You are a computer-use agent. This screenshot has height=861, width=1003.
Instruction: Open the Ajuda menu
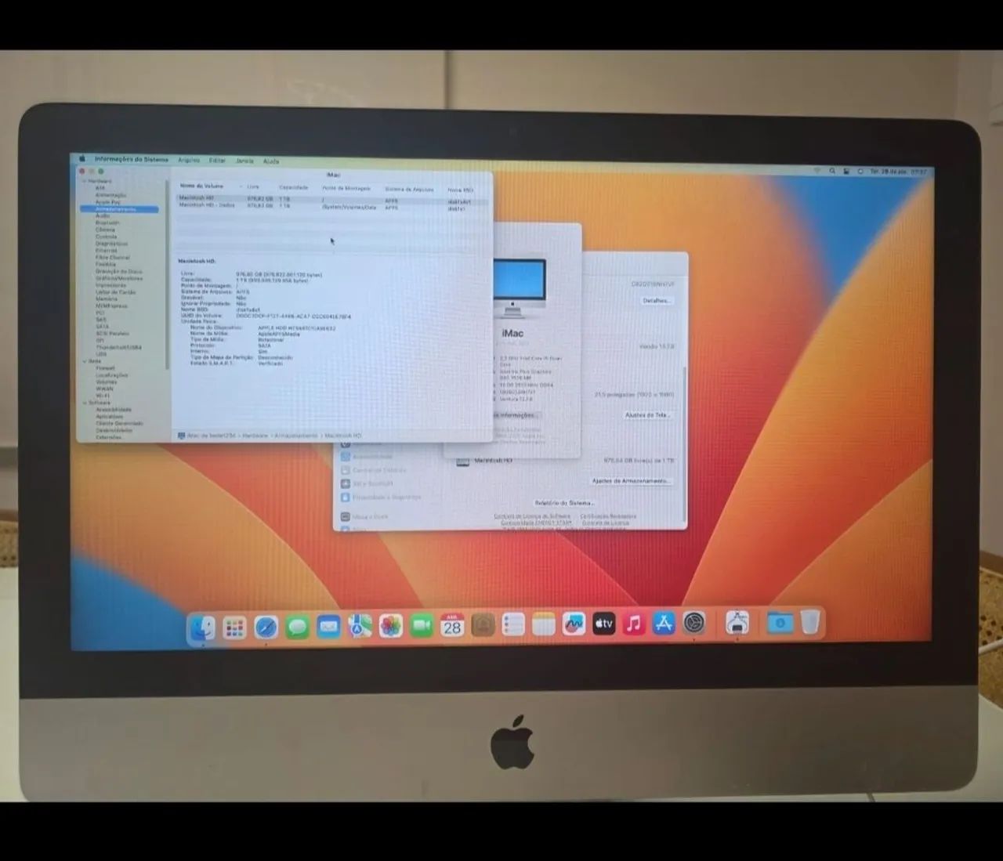271,161
